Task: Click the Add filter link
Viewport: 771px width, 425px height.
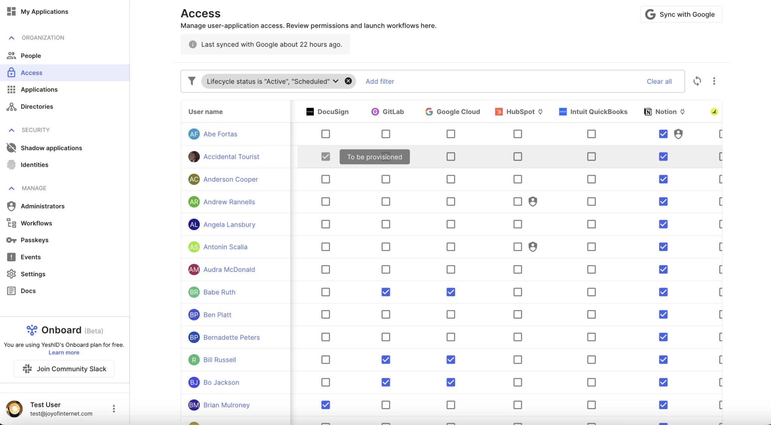Action: tap(379, 81)
